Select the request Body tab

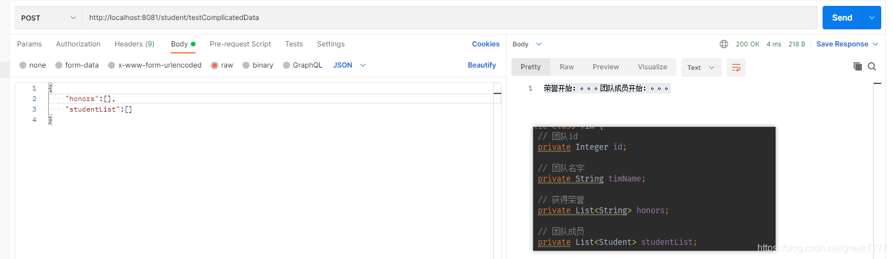point(183,44)
